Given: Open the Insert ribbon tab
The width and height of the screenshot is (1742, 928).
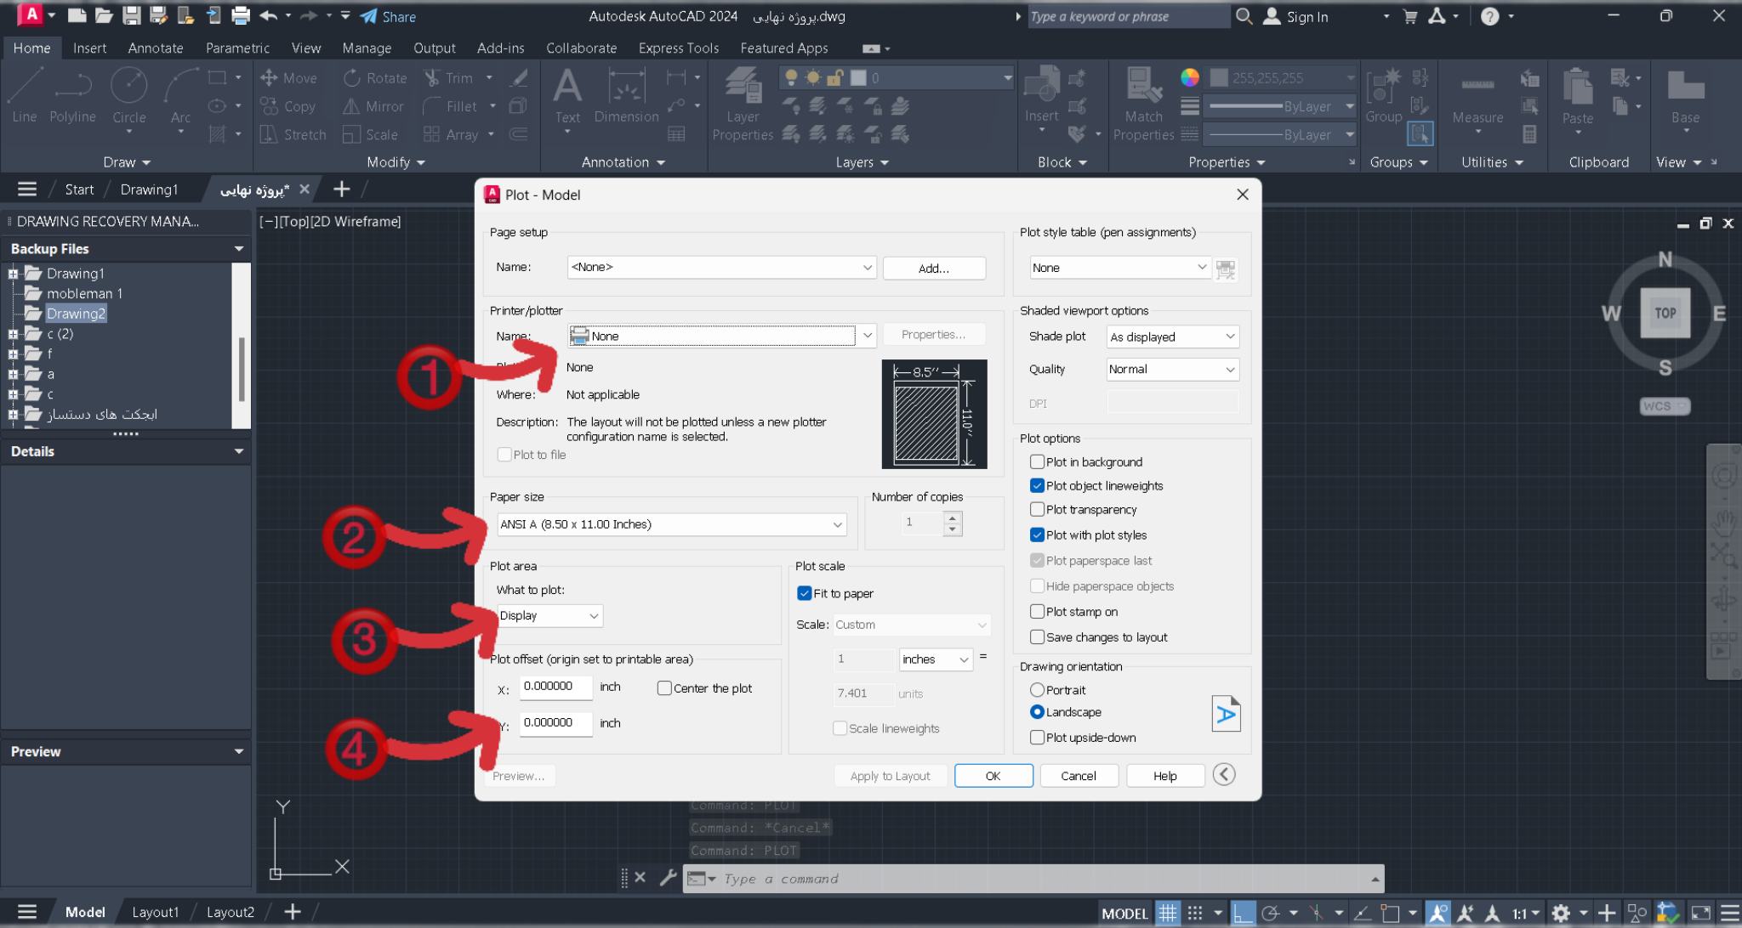Looking at the screenshot, I should [89, 48].
